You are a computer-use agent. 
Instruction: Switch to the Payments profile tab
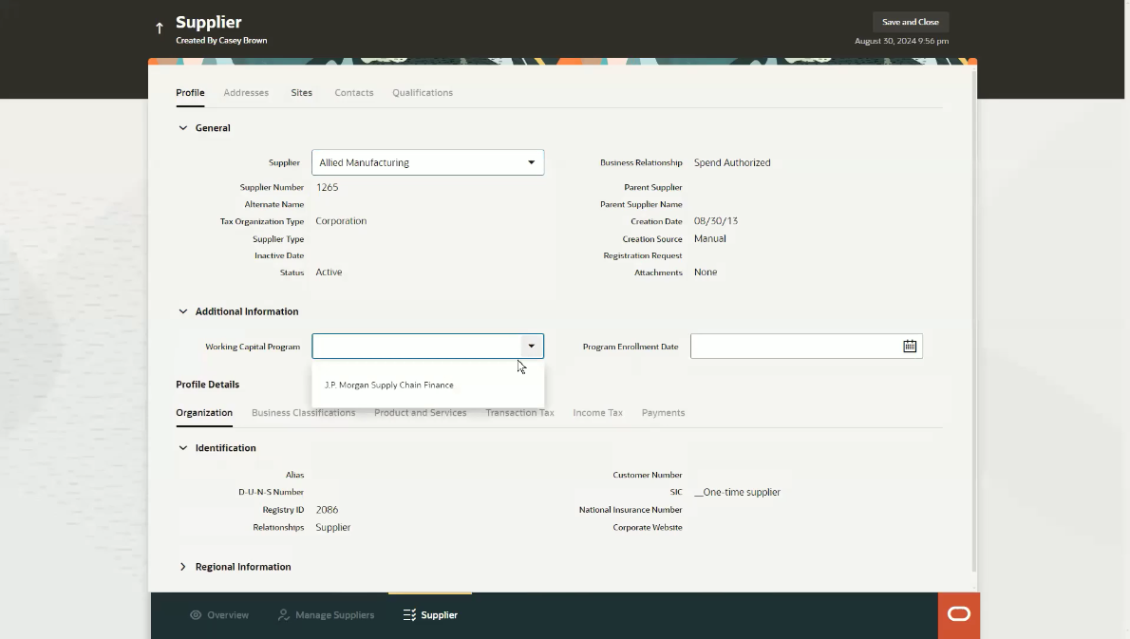coord(663,413)
